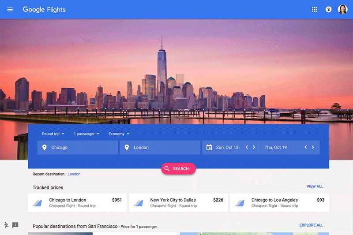Click airline icon on Los Angeles card

click(x=240, y=203)
